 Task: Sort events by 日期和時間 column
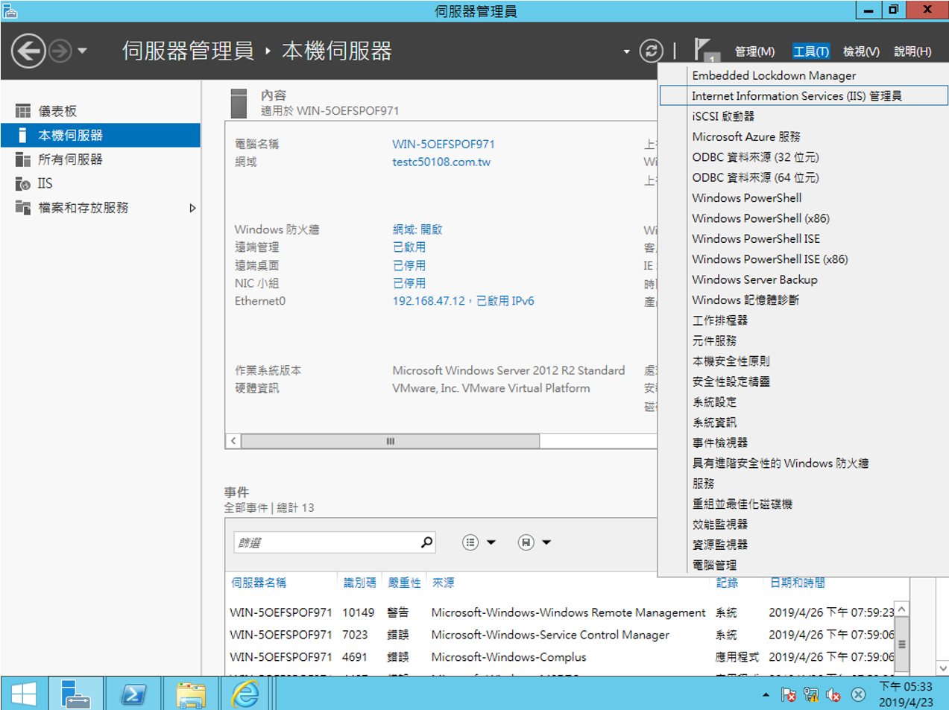798,583
